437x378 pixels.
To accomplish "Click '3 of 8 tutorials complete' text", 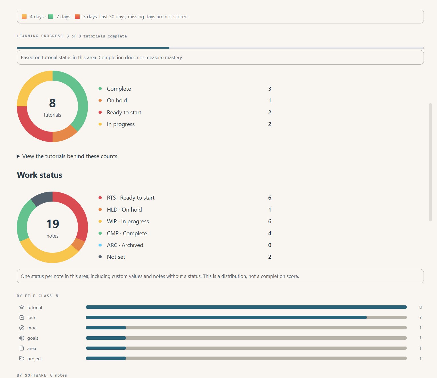I will point(97,36).
